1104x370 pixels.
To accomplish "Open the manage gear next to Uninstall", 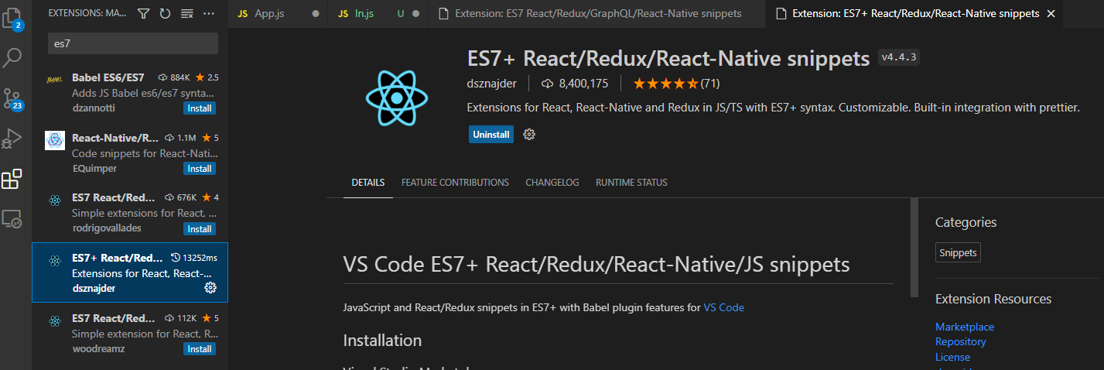I will (x=529, y=135).
